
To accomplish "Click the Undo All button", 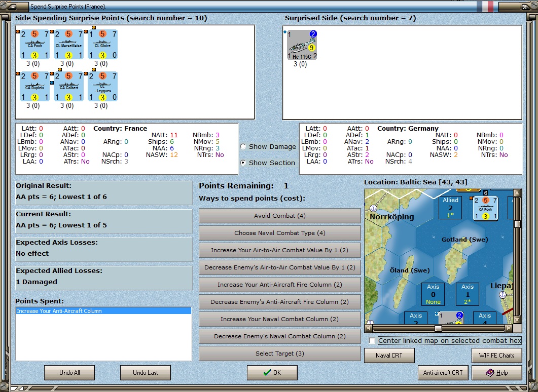I will (x=69, y=372).
